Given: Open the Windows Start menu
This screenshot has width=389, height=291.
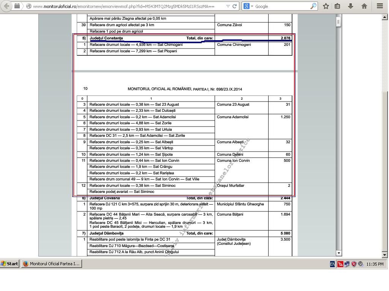Looking at the screenshot, I should click(10, 264).
